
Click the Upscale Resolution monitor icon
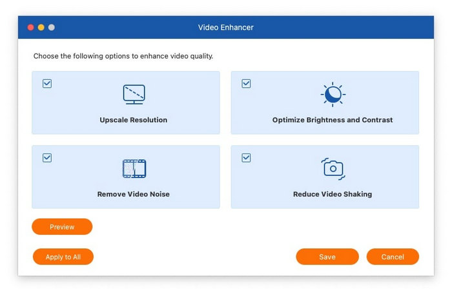[x=134, y=94]
